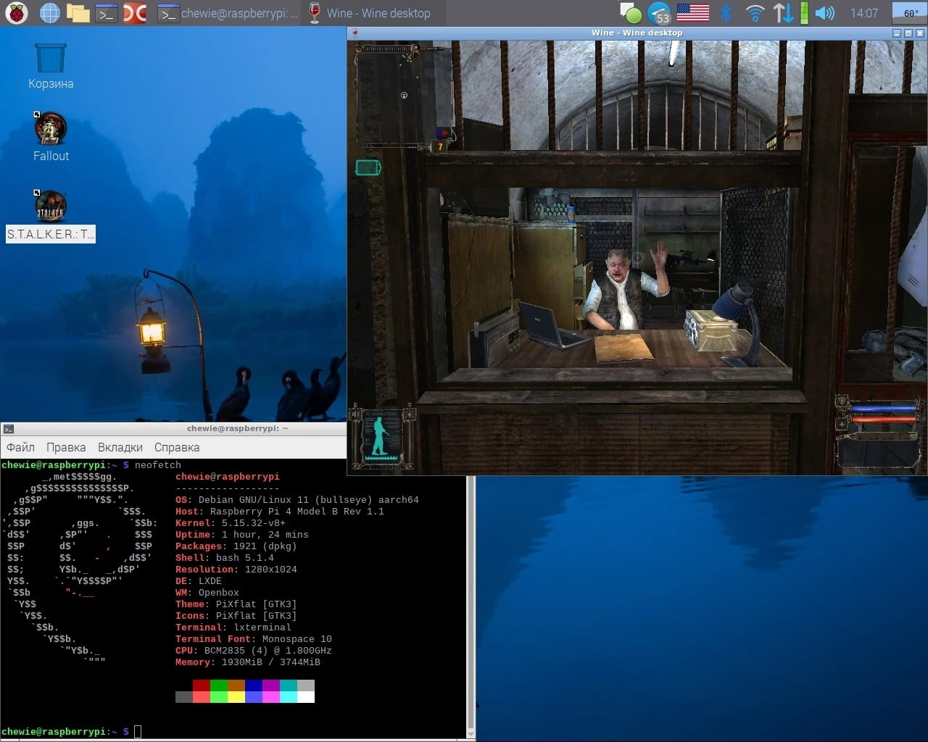Click the "CPU: BCM2835 (4) @ 1.800GHz" line
This screenshot has height=742, width=928.
point(254,651)
